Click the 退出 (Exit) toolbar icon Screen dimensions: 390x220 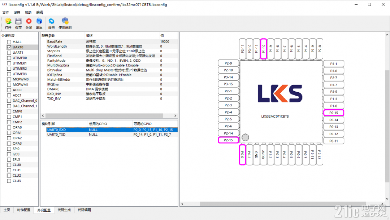39,21
